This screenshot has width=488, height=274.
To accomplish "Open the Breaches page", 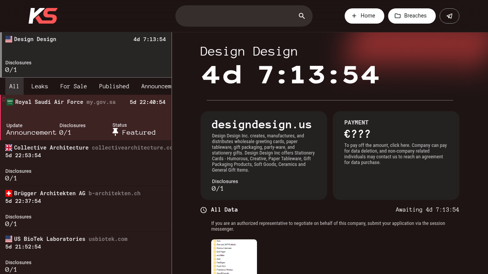I will click(x=412, y=16).
